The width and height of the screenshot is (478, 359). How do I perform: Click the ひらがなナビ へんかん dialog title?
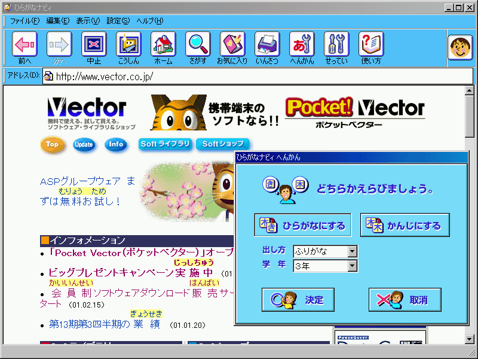(x=268, y=157)
